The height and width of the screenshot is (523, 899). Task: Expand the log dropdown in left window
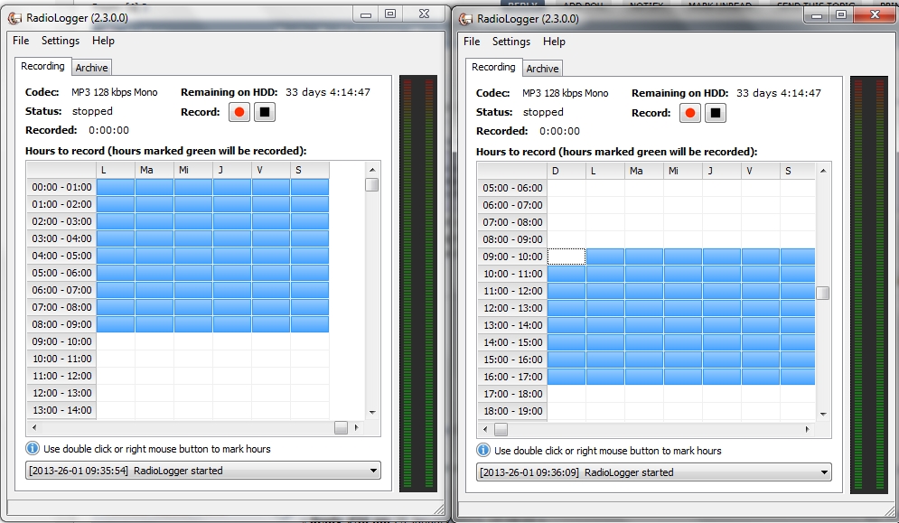[373, 471]
